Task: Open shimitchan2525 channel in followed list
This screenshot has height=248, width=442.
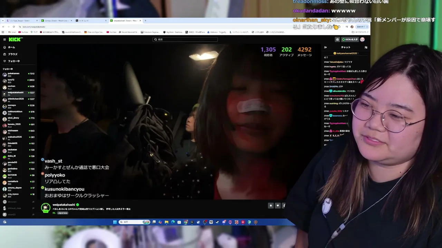Action: (19, 100)
